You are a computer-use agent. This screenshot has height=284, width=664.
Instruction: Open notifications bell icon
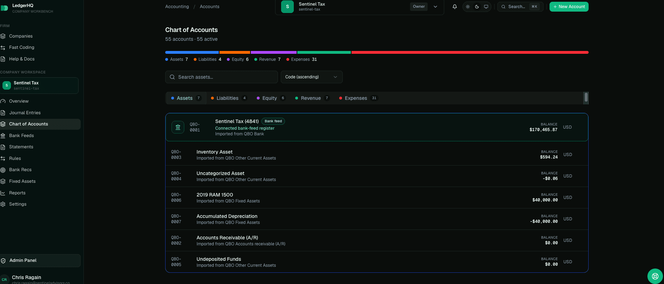click(x=455, y=7)
